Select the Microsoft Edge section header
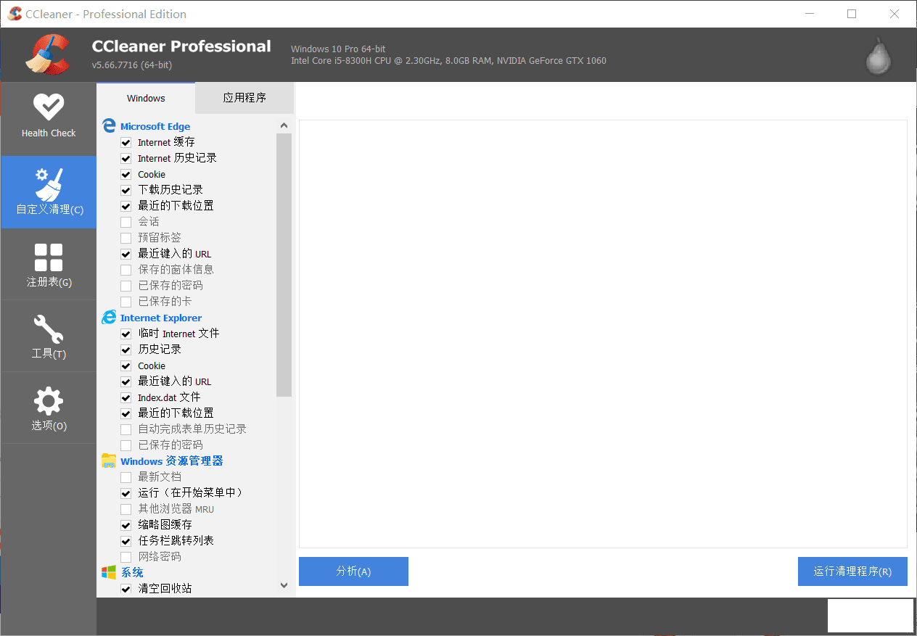917x636 pixels. click(x=155, y=126)
